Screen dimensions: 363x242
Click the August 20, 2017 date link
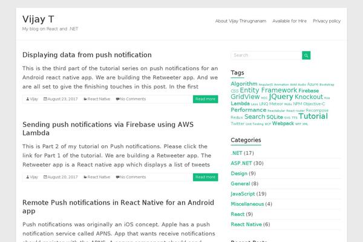point(62,177)
